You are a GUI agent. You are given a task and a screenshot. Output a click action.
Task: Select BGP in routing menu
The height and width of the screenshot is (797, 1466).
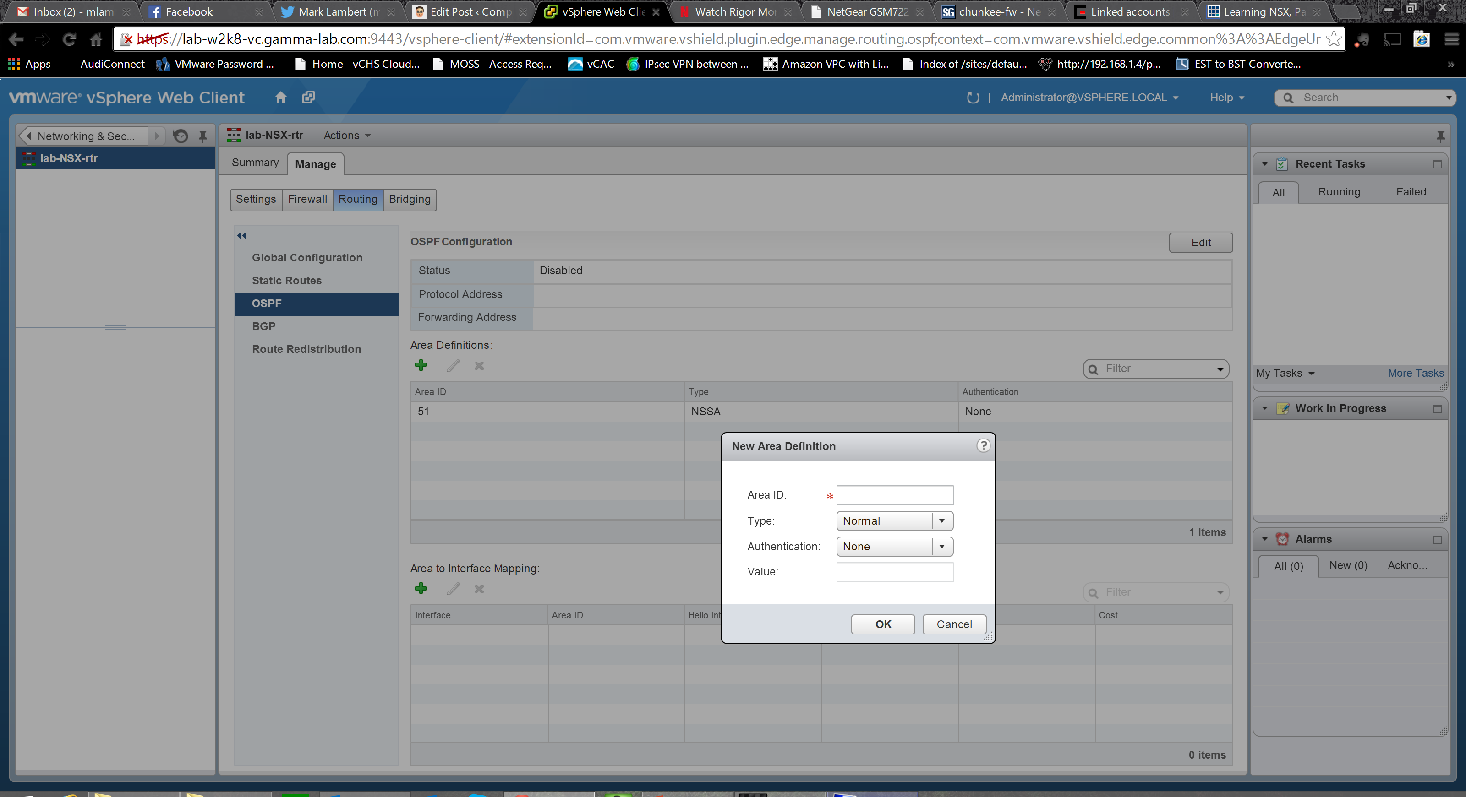(x=263, y=326)
